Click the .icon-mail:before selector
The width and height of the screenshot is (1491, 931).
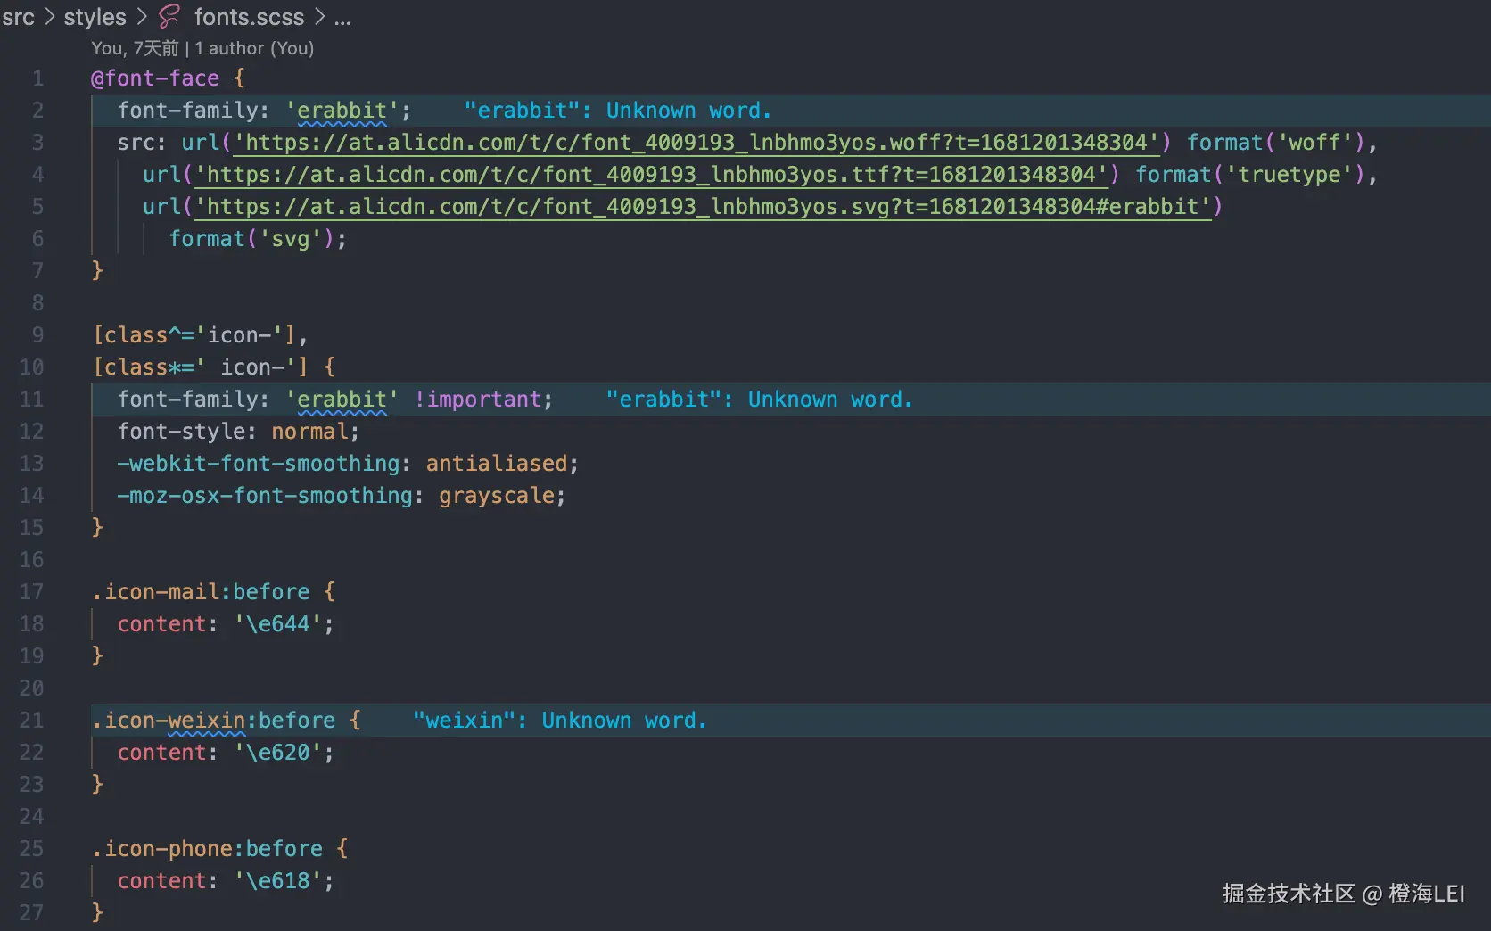coord(201,592)
